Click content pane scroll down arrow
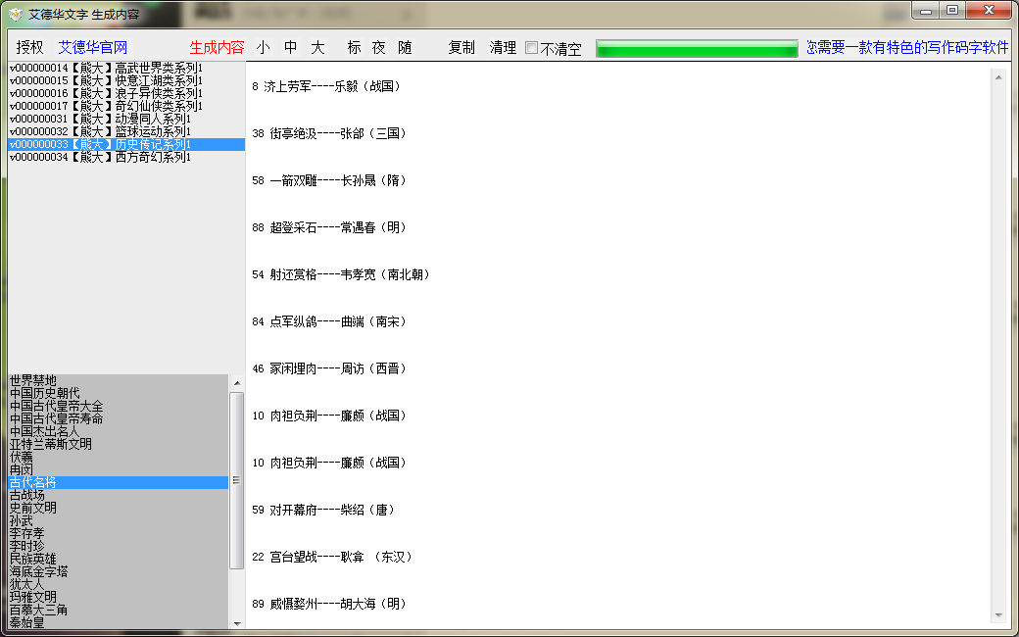The width and height of the screenshot is (1019, 637). [998, 615]
